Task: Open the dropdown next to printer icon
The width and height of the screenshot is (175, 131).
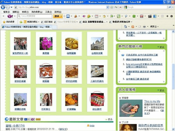Action: coord(148,27)
